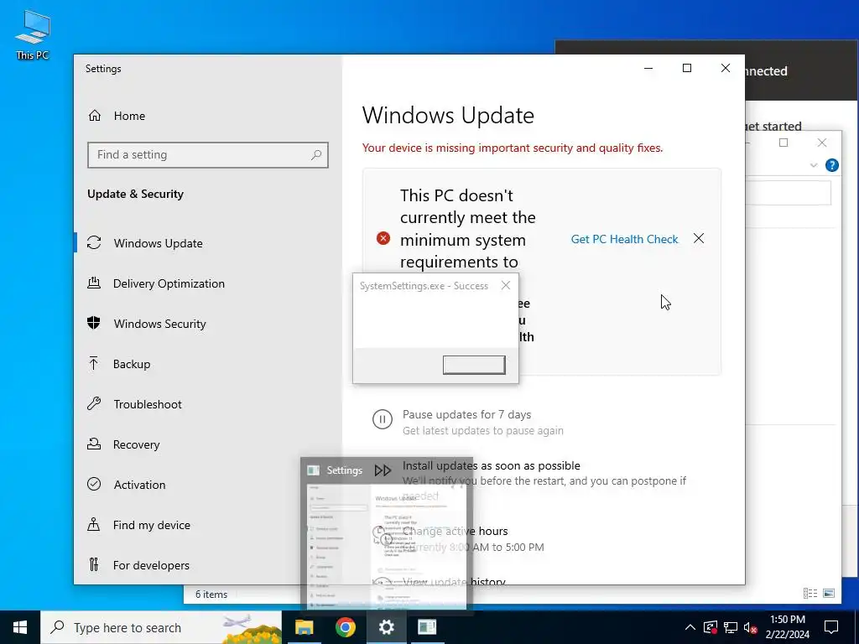
Task: Click the blank button in Success dialog
Action: tap(474, 365)
